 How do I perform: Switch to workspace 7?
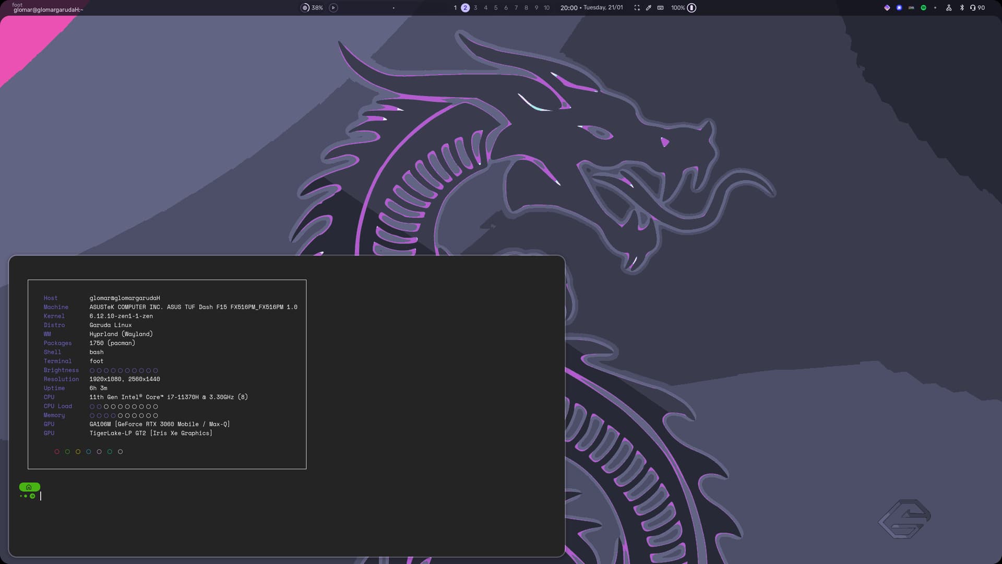516,8
